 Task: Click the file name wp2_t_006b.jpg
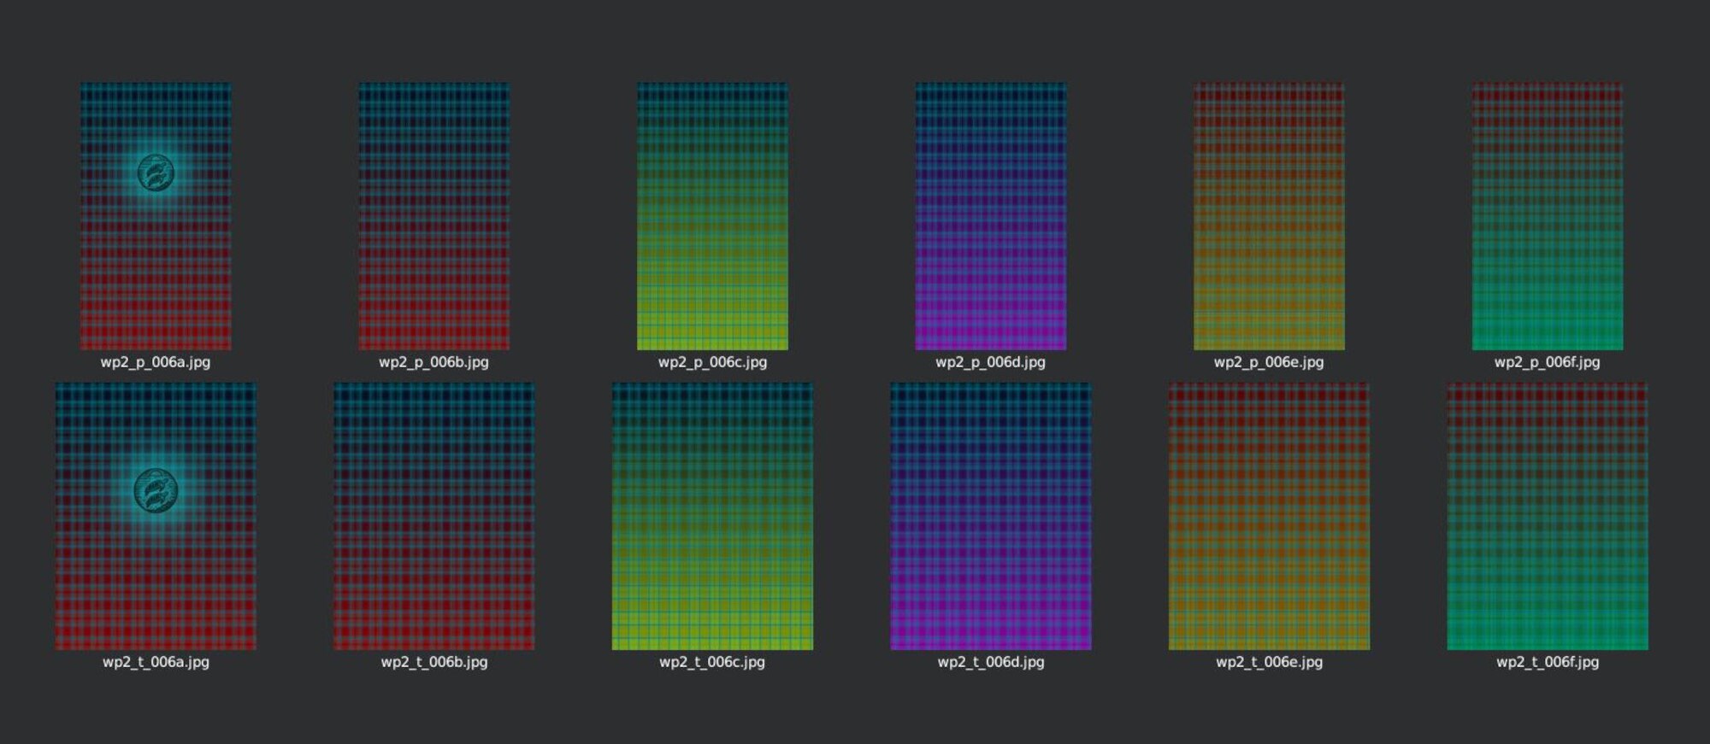(x=434, y=662)
